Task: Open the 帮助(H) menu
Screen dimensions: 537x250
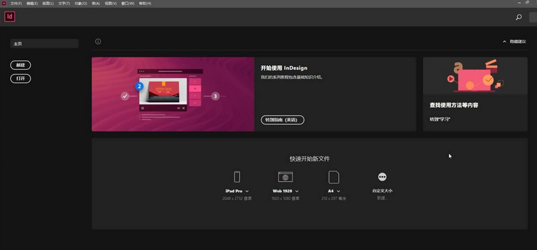Action: tap(145, 3)
